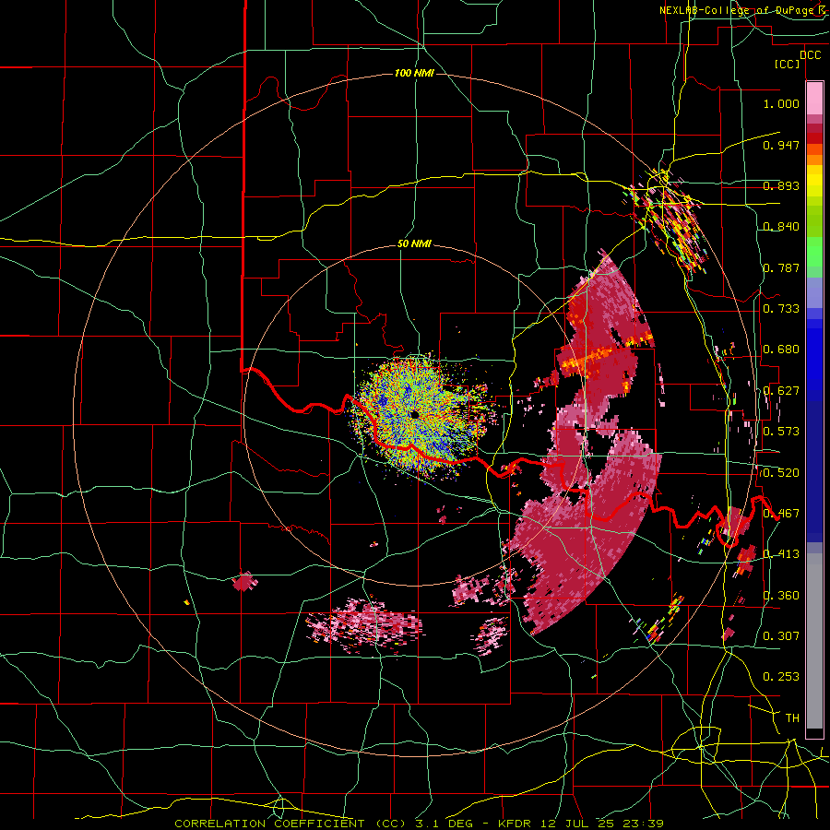Click the 0.573 scale value
The width and height of the screenshot is (830, 830).
click(781, 431)
